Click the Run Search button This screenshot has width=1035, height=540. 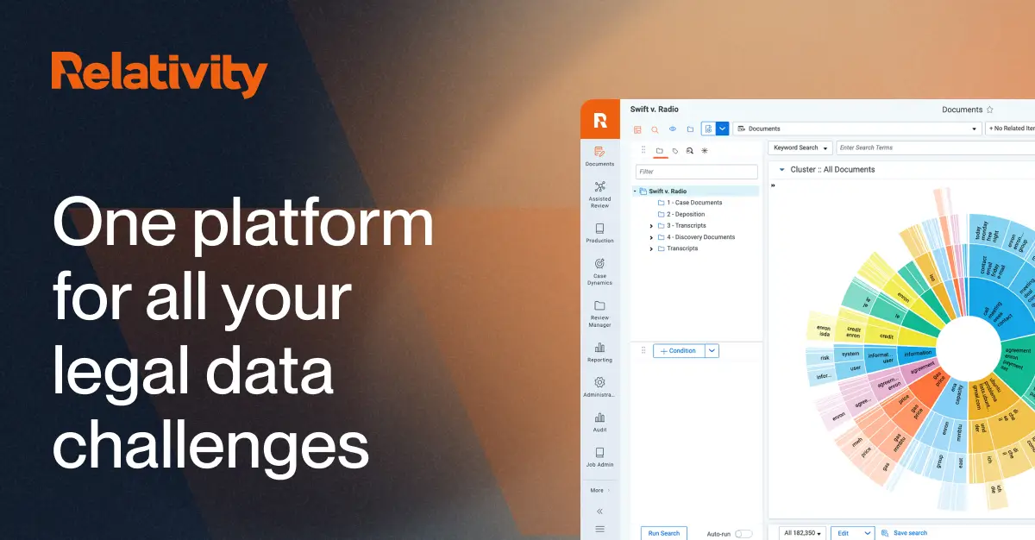[x=664, y=533]
